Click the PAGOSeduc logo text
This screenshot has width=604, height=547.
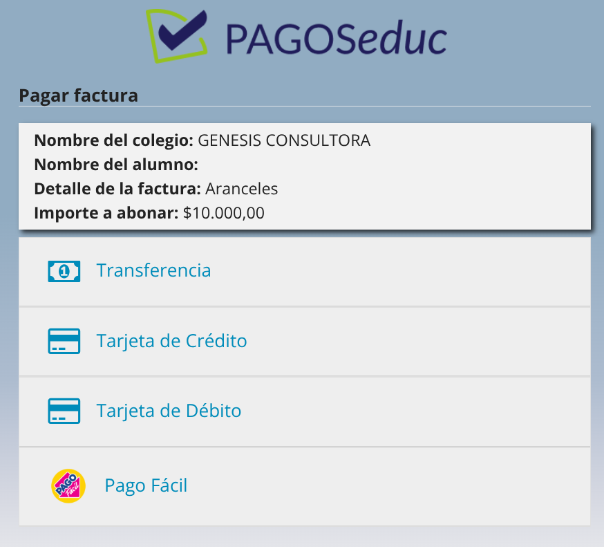pyautogui.click(x=336, y=38)
